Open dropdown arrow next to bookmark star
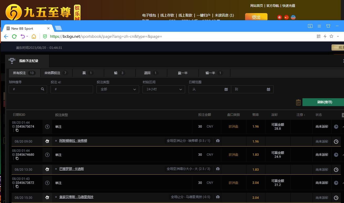 coord(338,37)
